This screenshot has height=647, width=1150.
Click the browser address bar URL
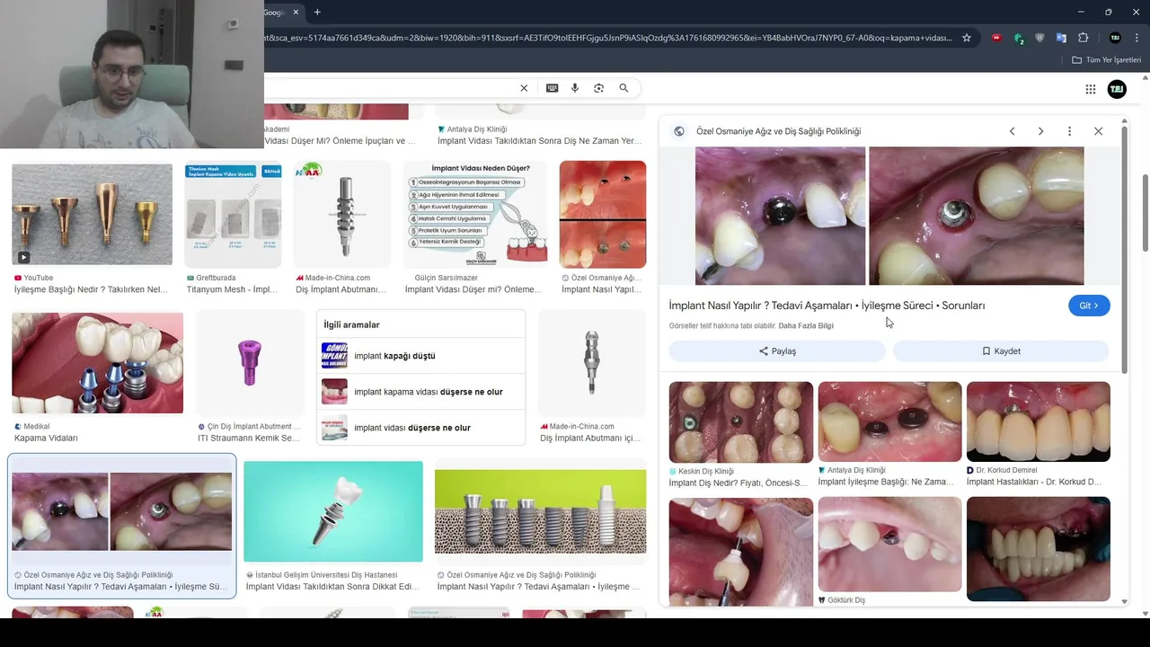[607, 38]
